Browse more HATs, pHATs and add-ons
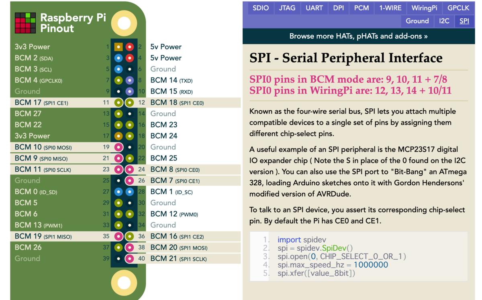 [x=359, y=36]
